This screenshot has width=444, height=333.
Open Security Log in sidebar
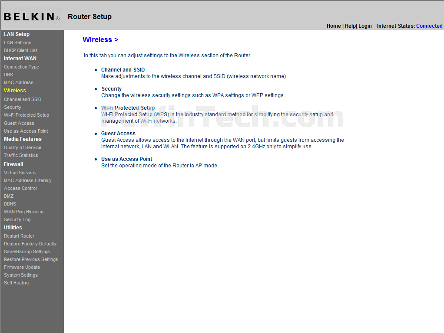pyautogui.click(x=17, y=220)
